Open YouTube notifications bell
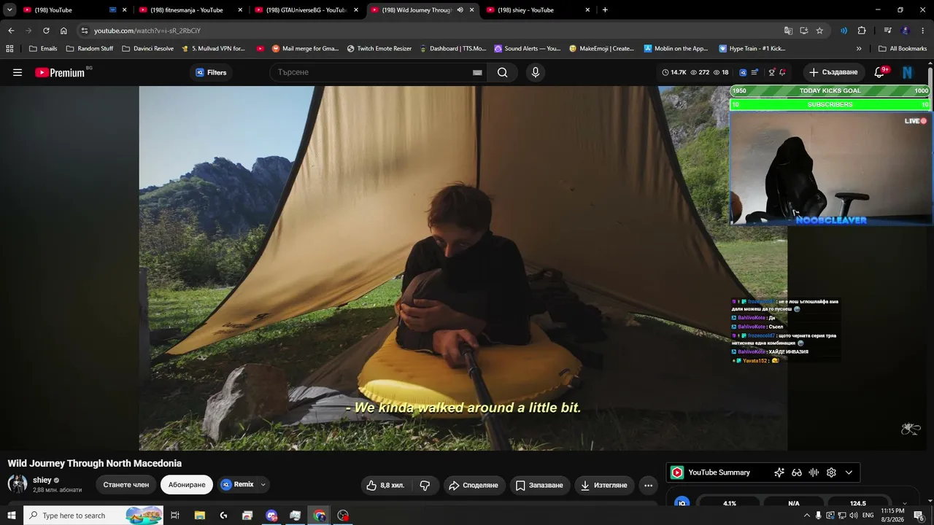The height and width of the screenshot is (525, 934). click(x=879, y=72)
